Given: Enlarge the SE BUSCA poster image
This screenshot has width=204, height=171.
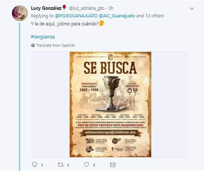Looking at the screenshot, I should pos(110,104).
